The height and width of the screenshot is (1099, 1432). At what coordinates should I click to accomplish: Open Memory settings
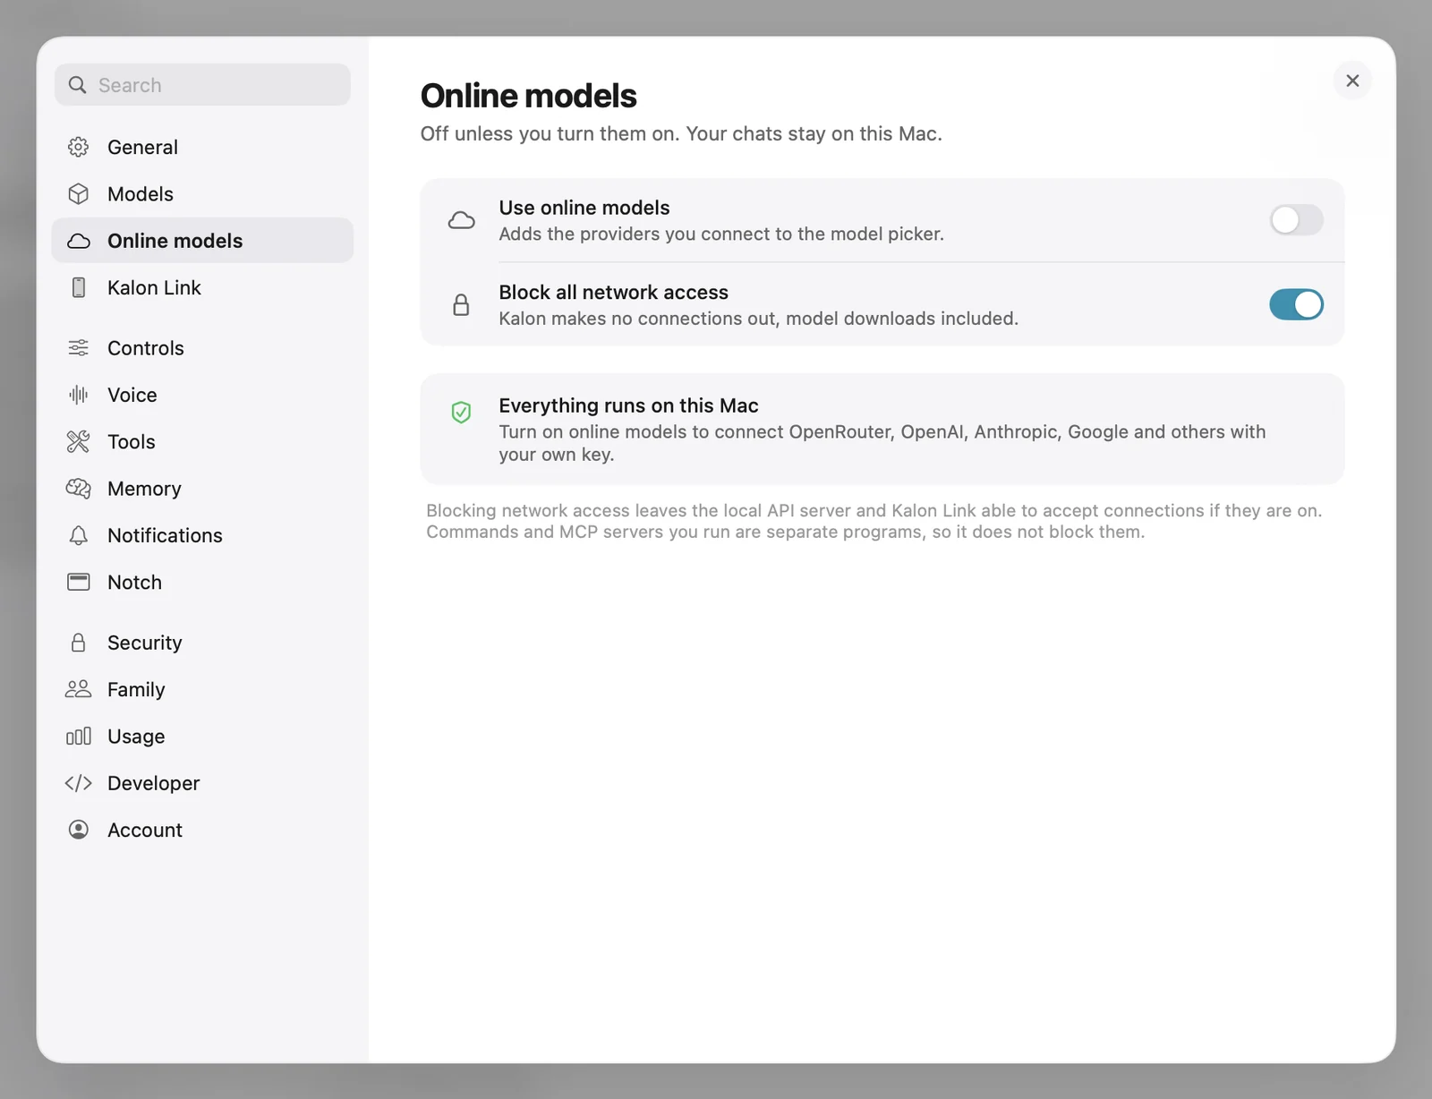pyautogui.click(x=202, y=489)
